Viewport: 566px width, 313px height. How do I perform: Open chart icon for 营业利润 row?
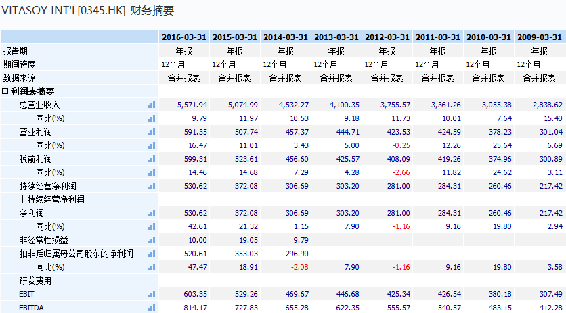tap(152, 132)
